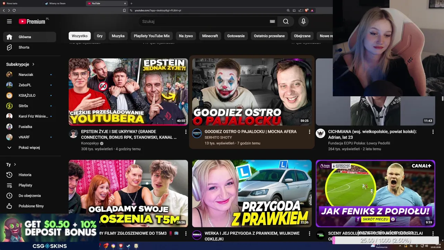Click the WERKA channel avatar
The width and height of the screenshot is (444, 250).
click(197, 235)
